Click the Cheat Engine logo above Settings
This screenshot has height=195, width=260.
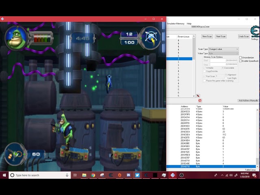(255, 32)
